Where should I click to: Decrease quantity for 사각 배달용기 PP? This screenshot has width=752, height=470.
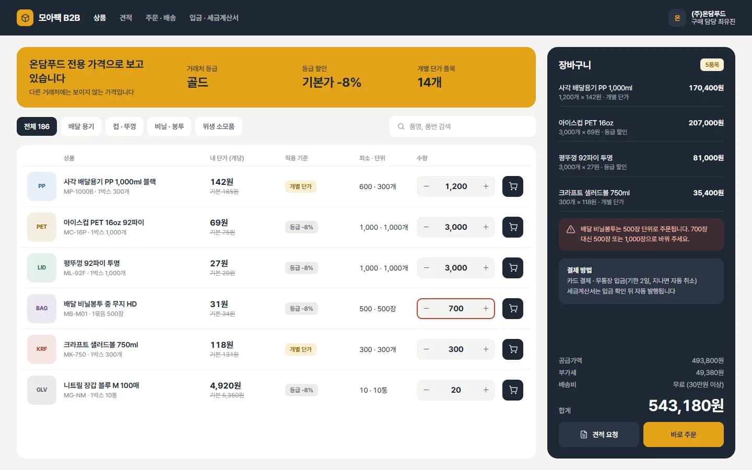click(x=426, y=186)
